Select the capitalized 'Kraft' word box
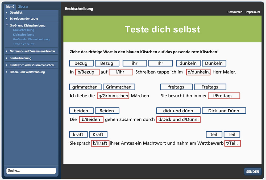The image size is (266, 180). [98, 134]
